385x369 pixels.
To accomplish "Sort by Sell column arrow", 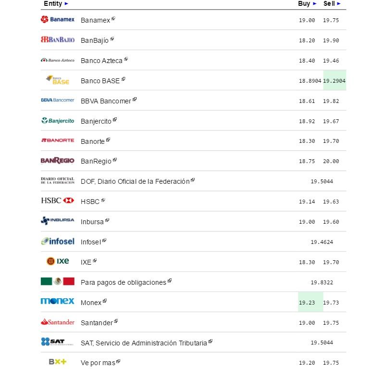I will point(339,3).
